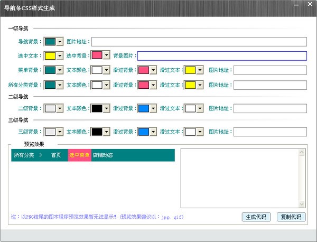
Task: Open the 导航背景 color dropdown arrow
Action: [60, 42]
